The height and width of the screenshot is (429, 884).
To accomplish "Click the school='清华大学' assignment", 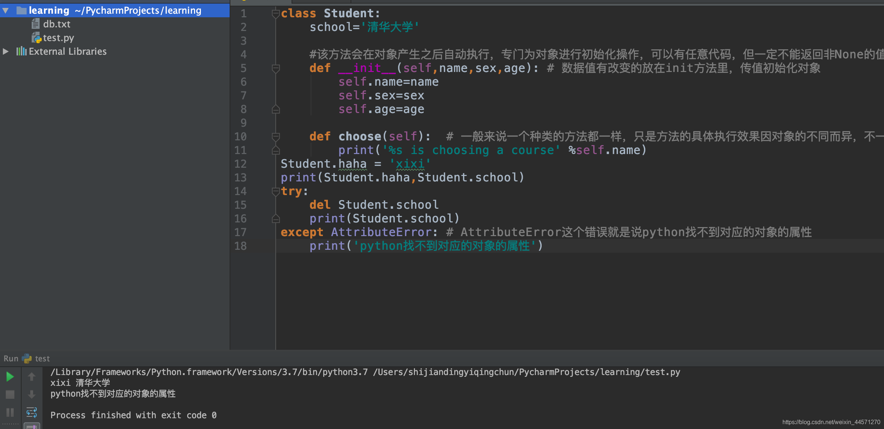I will tap(365, 27).
